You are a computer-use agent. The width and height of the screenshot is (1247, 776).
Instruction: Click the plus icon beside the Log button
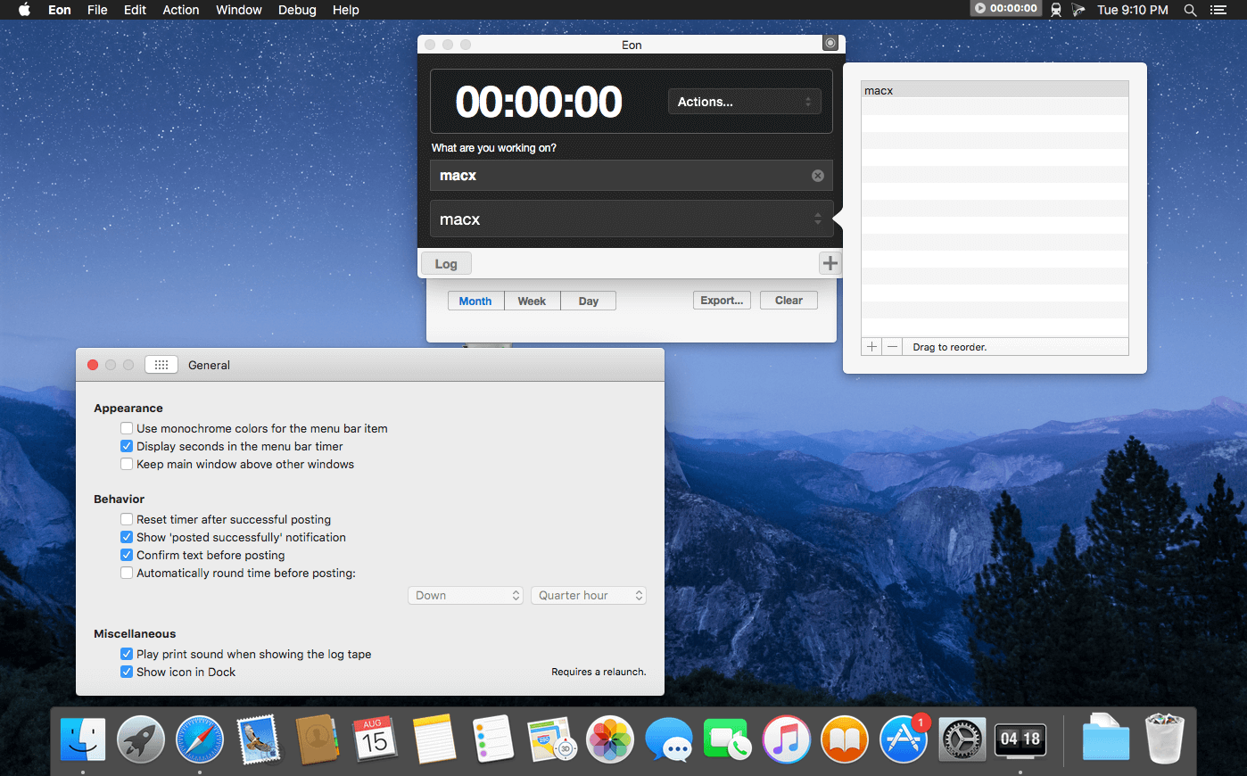click(830, 263)
